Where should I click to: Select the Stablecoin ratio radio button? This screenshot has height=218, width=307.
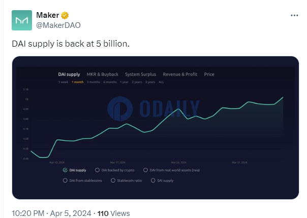113,180
